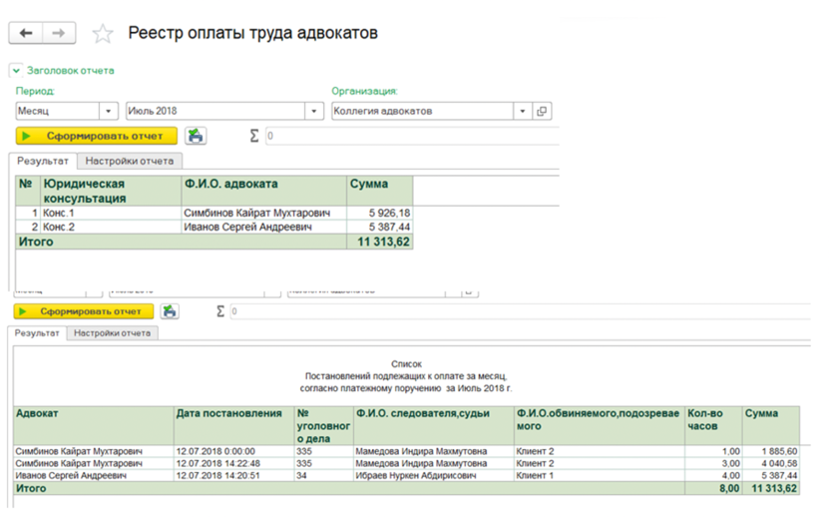Open the Заголовок отчета link
Viewport: 829px width, 517px height.
(70, 71)
